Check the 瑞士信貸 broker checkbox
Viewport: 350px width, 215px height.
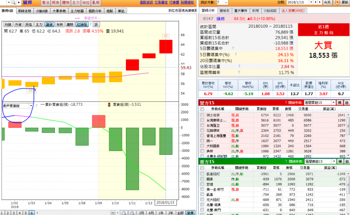[x=202, y=115]
